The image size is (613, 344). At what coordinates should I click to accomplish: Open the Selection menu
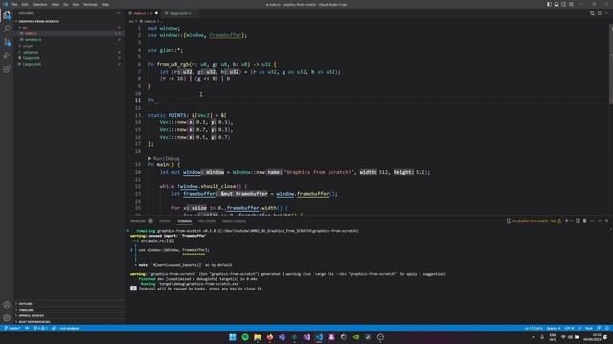(39, 4)
